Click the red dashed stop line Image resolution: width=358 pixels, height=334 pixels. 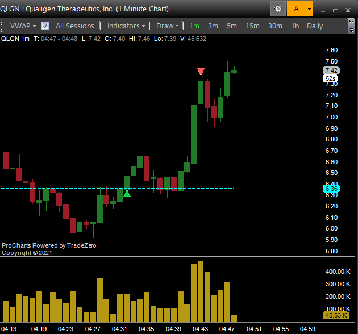click(150, 210)
